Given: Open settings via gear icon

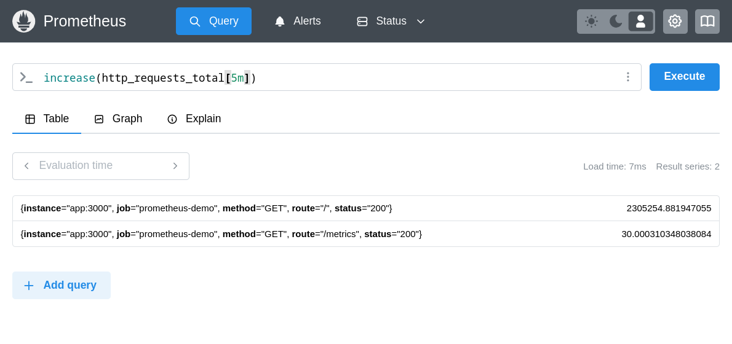Looking at the screenshot, I should (x=675, y=21).
